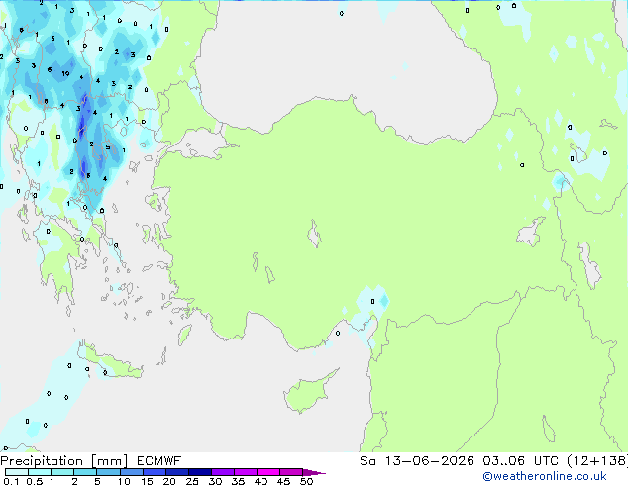Click the '(12+138)' forecast run text
The height and width of the screenshot is (485, 628).
pos(597,461)
